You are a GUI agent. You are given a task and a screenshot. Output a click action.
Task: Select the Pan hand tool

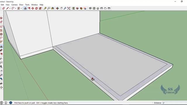(61, 8)
